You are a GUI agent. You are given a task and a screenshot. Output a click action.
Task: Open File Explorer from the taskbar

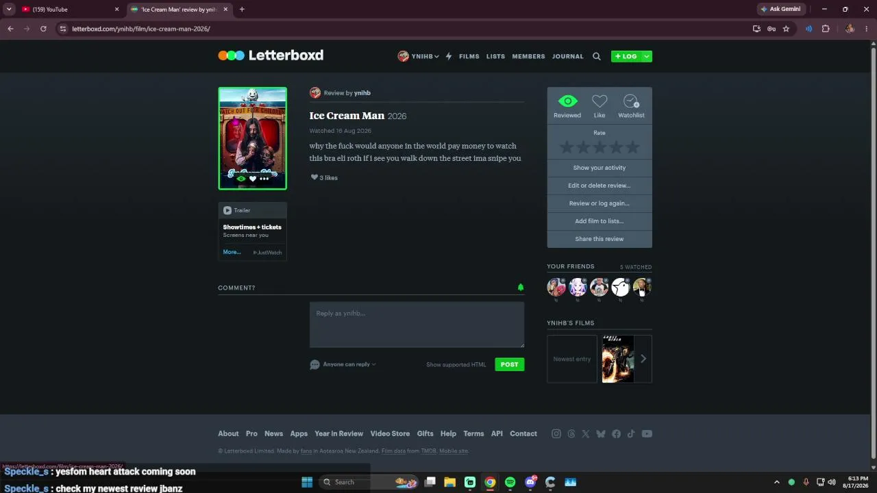[x=450, y=482]
